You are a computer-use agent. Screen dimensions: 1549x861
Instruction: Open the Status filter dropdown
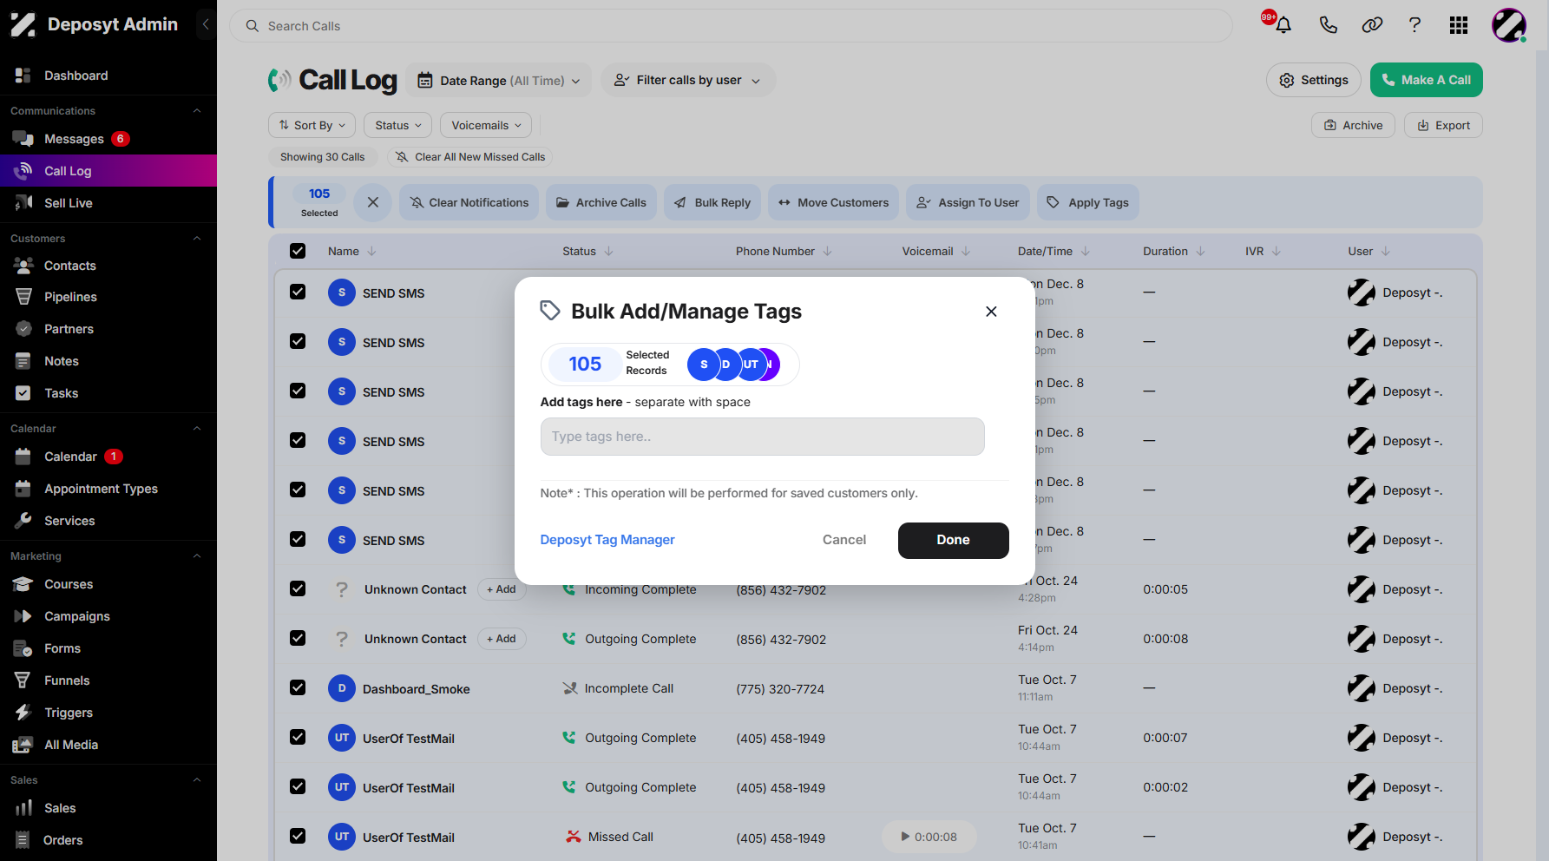click(398, 125)
